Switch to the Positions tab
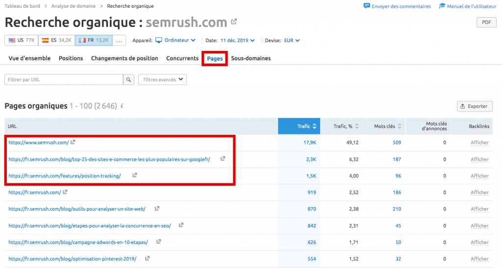 tap(71, 58)
